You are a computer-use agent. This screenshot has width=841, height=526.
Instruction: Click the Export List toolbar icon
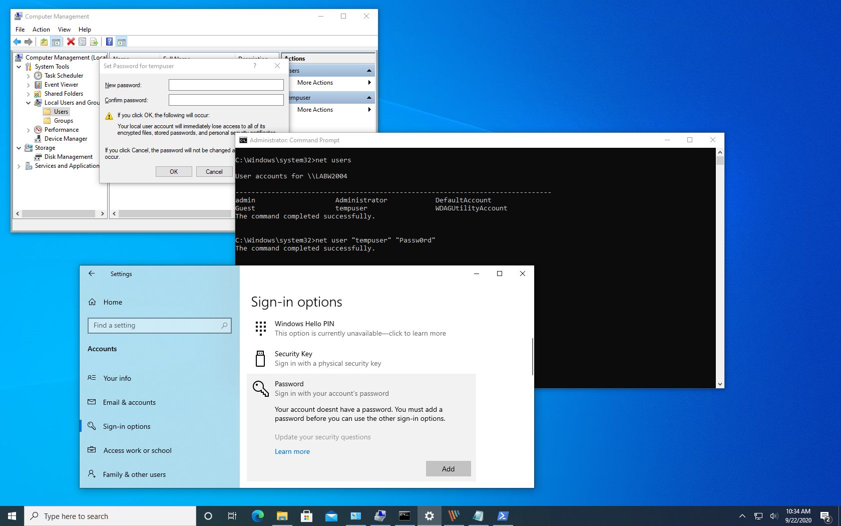[x=94, y=42]
